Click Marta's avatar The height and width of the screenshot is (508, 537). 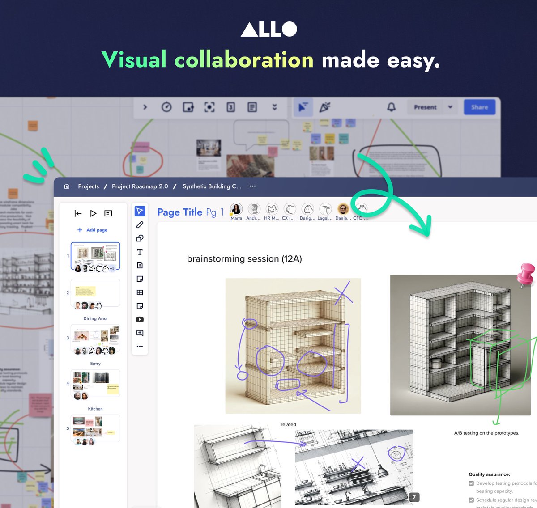236,209
